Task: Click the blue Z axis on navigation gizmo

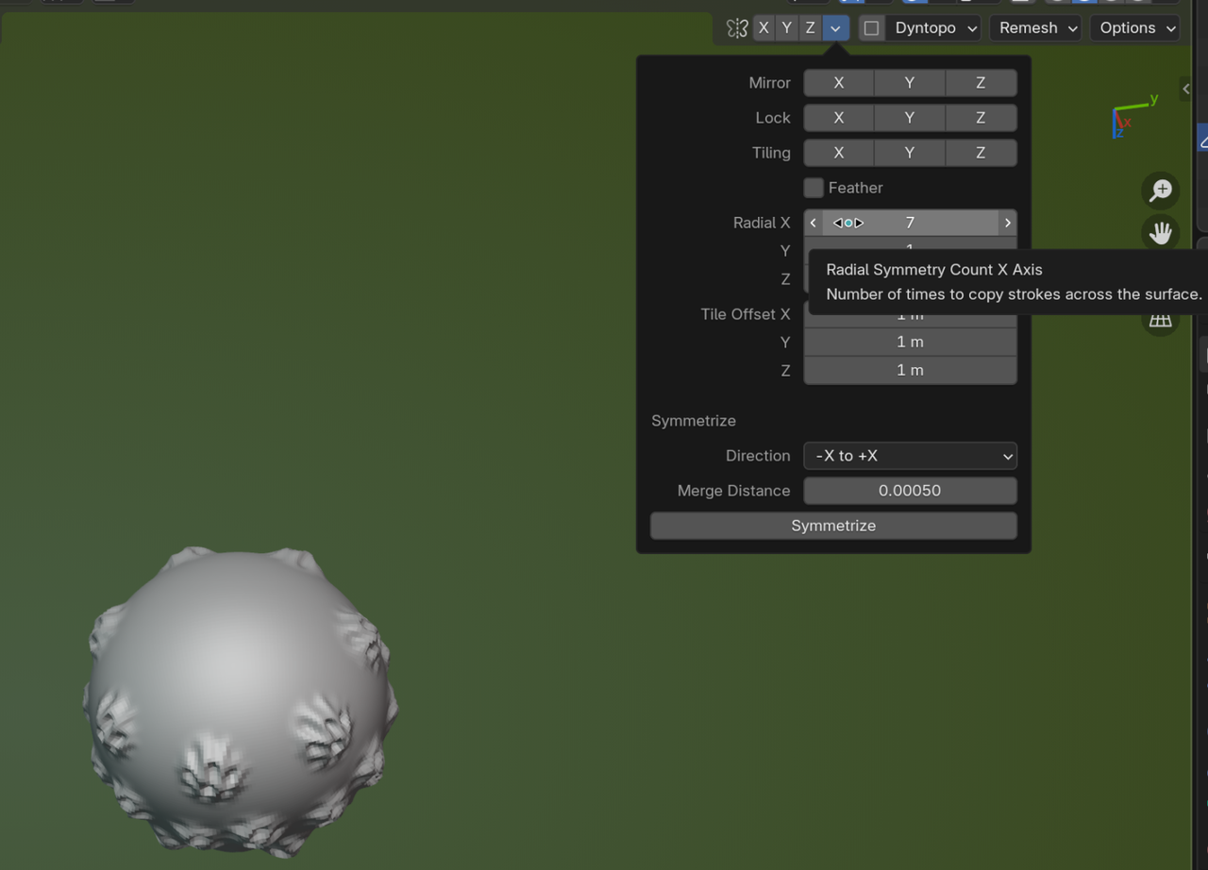Action: point(1118,132)
